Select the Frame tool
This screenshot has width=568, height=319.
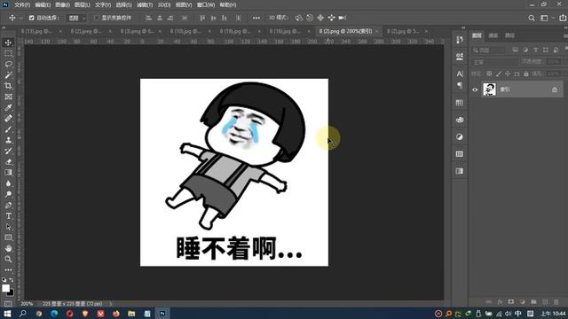[8, 97]
